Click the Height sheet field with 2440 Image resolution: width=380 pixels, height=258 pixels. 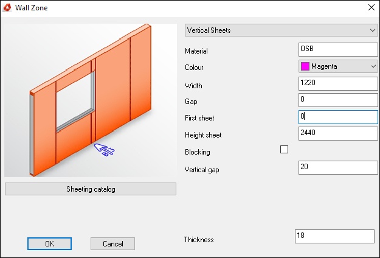coord(338,134)
